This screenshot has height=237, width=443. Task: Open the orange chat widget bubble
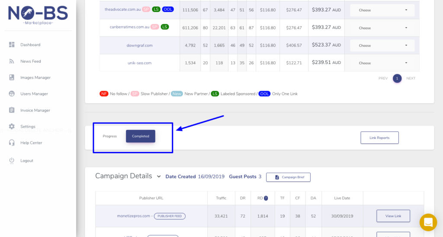tap(428, 222)
